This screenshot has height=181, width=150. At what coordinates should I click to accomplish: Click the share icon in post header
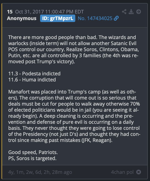[124, 12]
